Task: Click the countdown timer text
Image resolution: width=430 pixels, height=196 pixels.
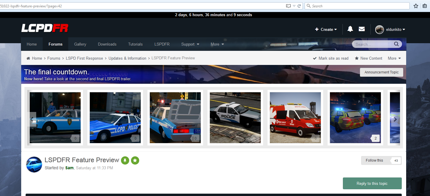Action: (213, 15)
